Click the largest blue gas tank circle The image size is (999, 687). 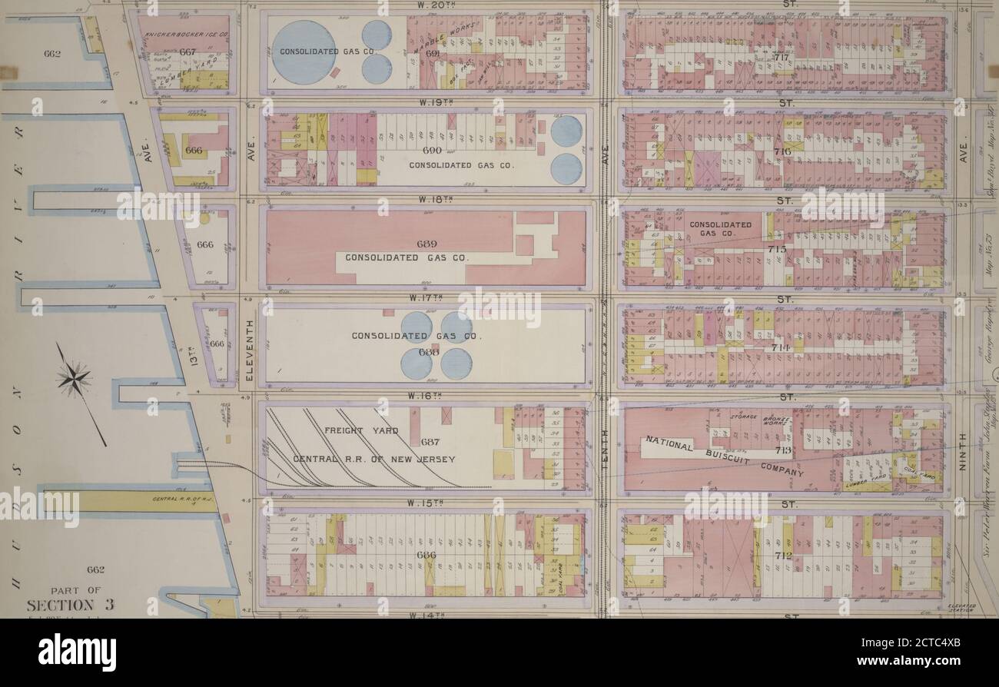tap(305, 51)
